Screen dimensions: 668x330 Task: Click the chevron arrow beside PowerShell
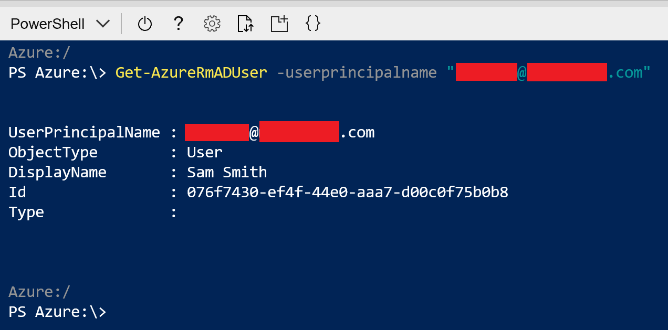tap(103, 24)
